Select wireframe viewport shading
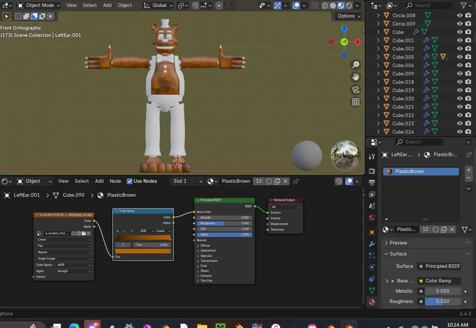Screen dimensions: 476x328 pyautogui.click(x=325, y=5)
